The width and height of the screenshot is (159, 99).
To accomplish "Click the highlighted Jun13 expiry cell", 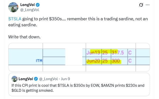I will [x=93, y=53].
